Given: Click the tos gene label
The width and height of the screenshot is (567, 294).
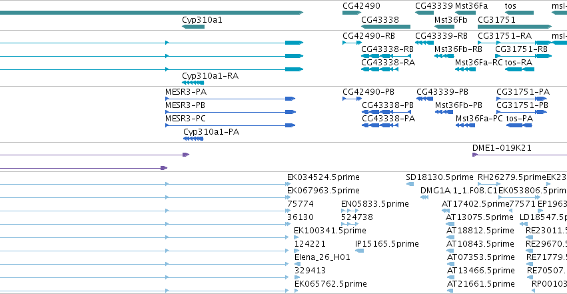Looking at the screenshot, I should [x=510, y=6].
